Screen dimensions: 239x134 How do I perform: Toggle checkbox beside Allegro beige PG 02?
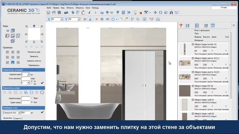click(x=193, y=86)
